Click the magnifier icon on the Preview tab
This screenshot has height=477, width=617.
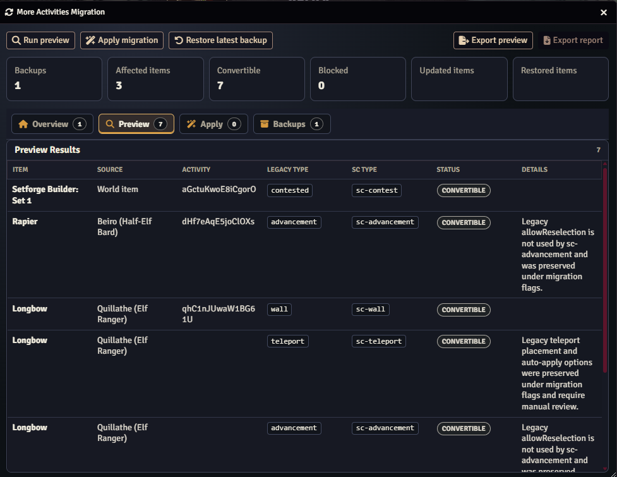pos(110,124)
